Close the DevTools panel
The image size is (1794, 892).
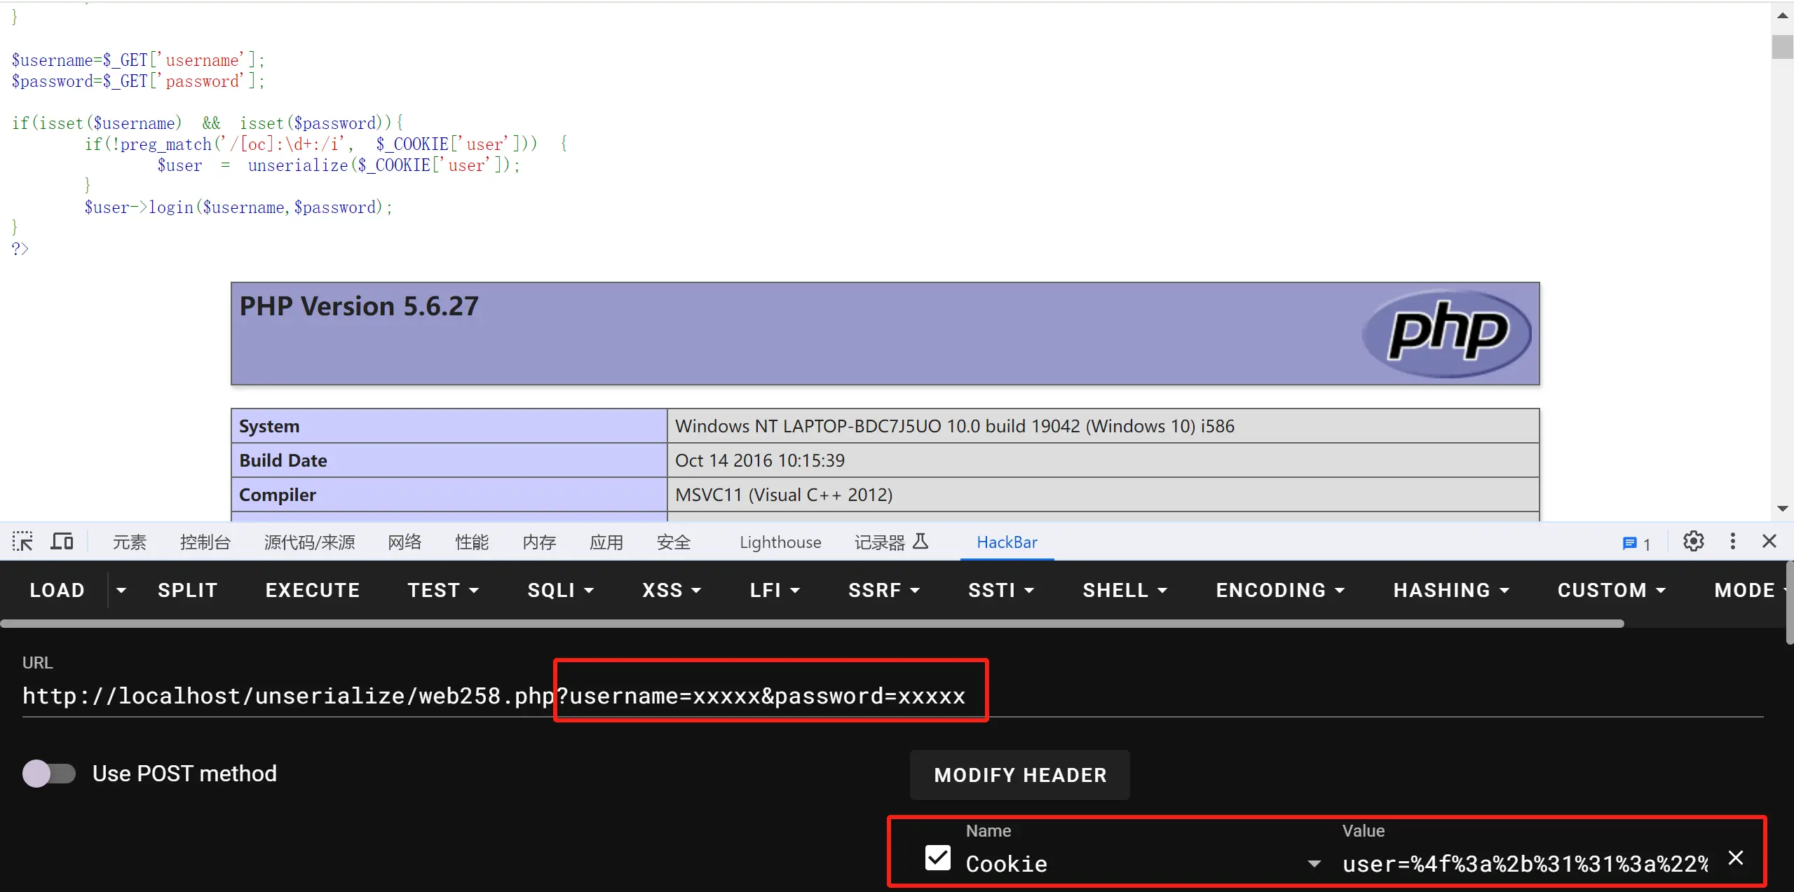tap(1769, 542)
